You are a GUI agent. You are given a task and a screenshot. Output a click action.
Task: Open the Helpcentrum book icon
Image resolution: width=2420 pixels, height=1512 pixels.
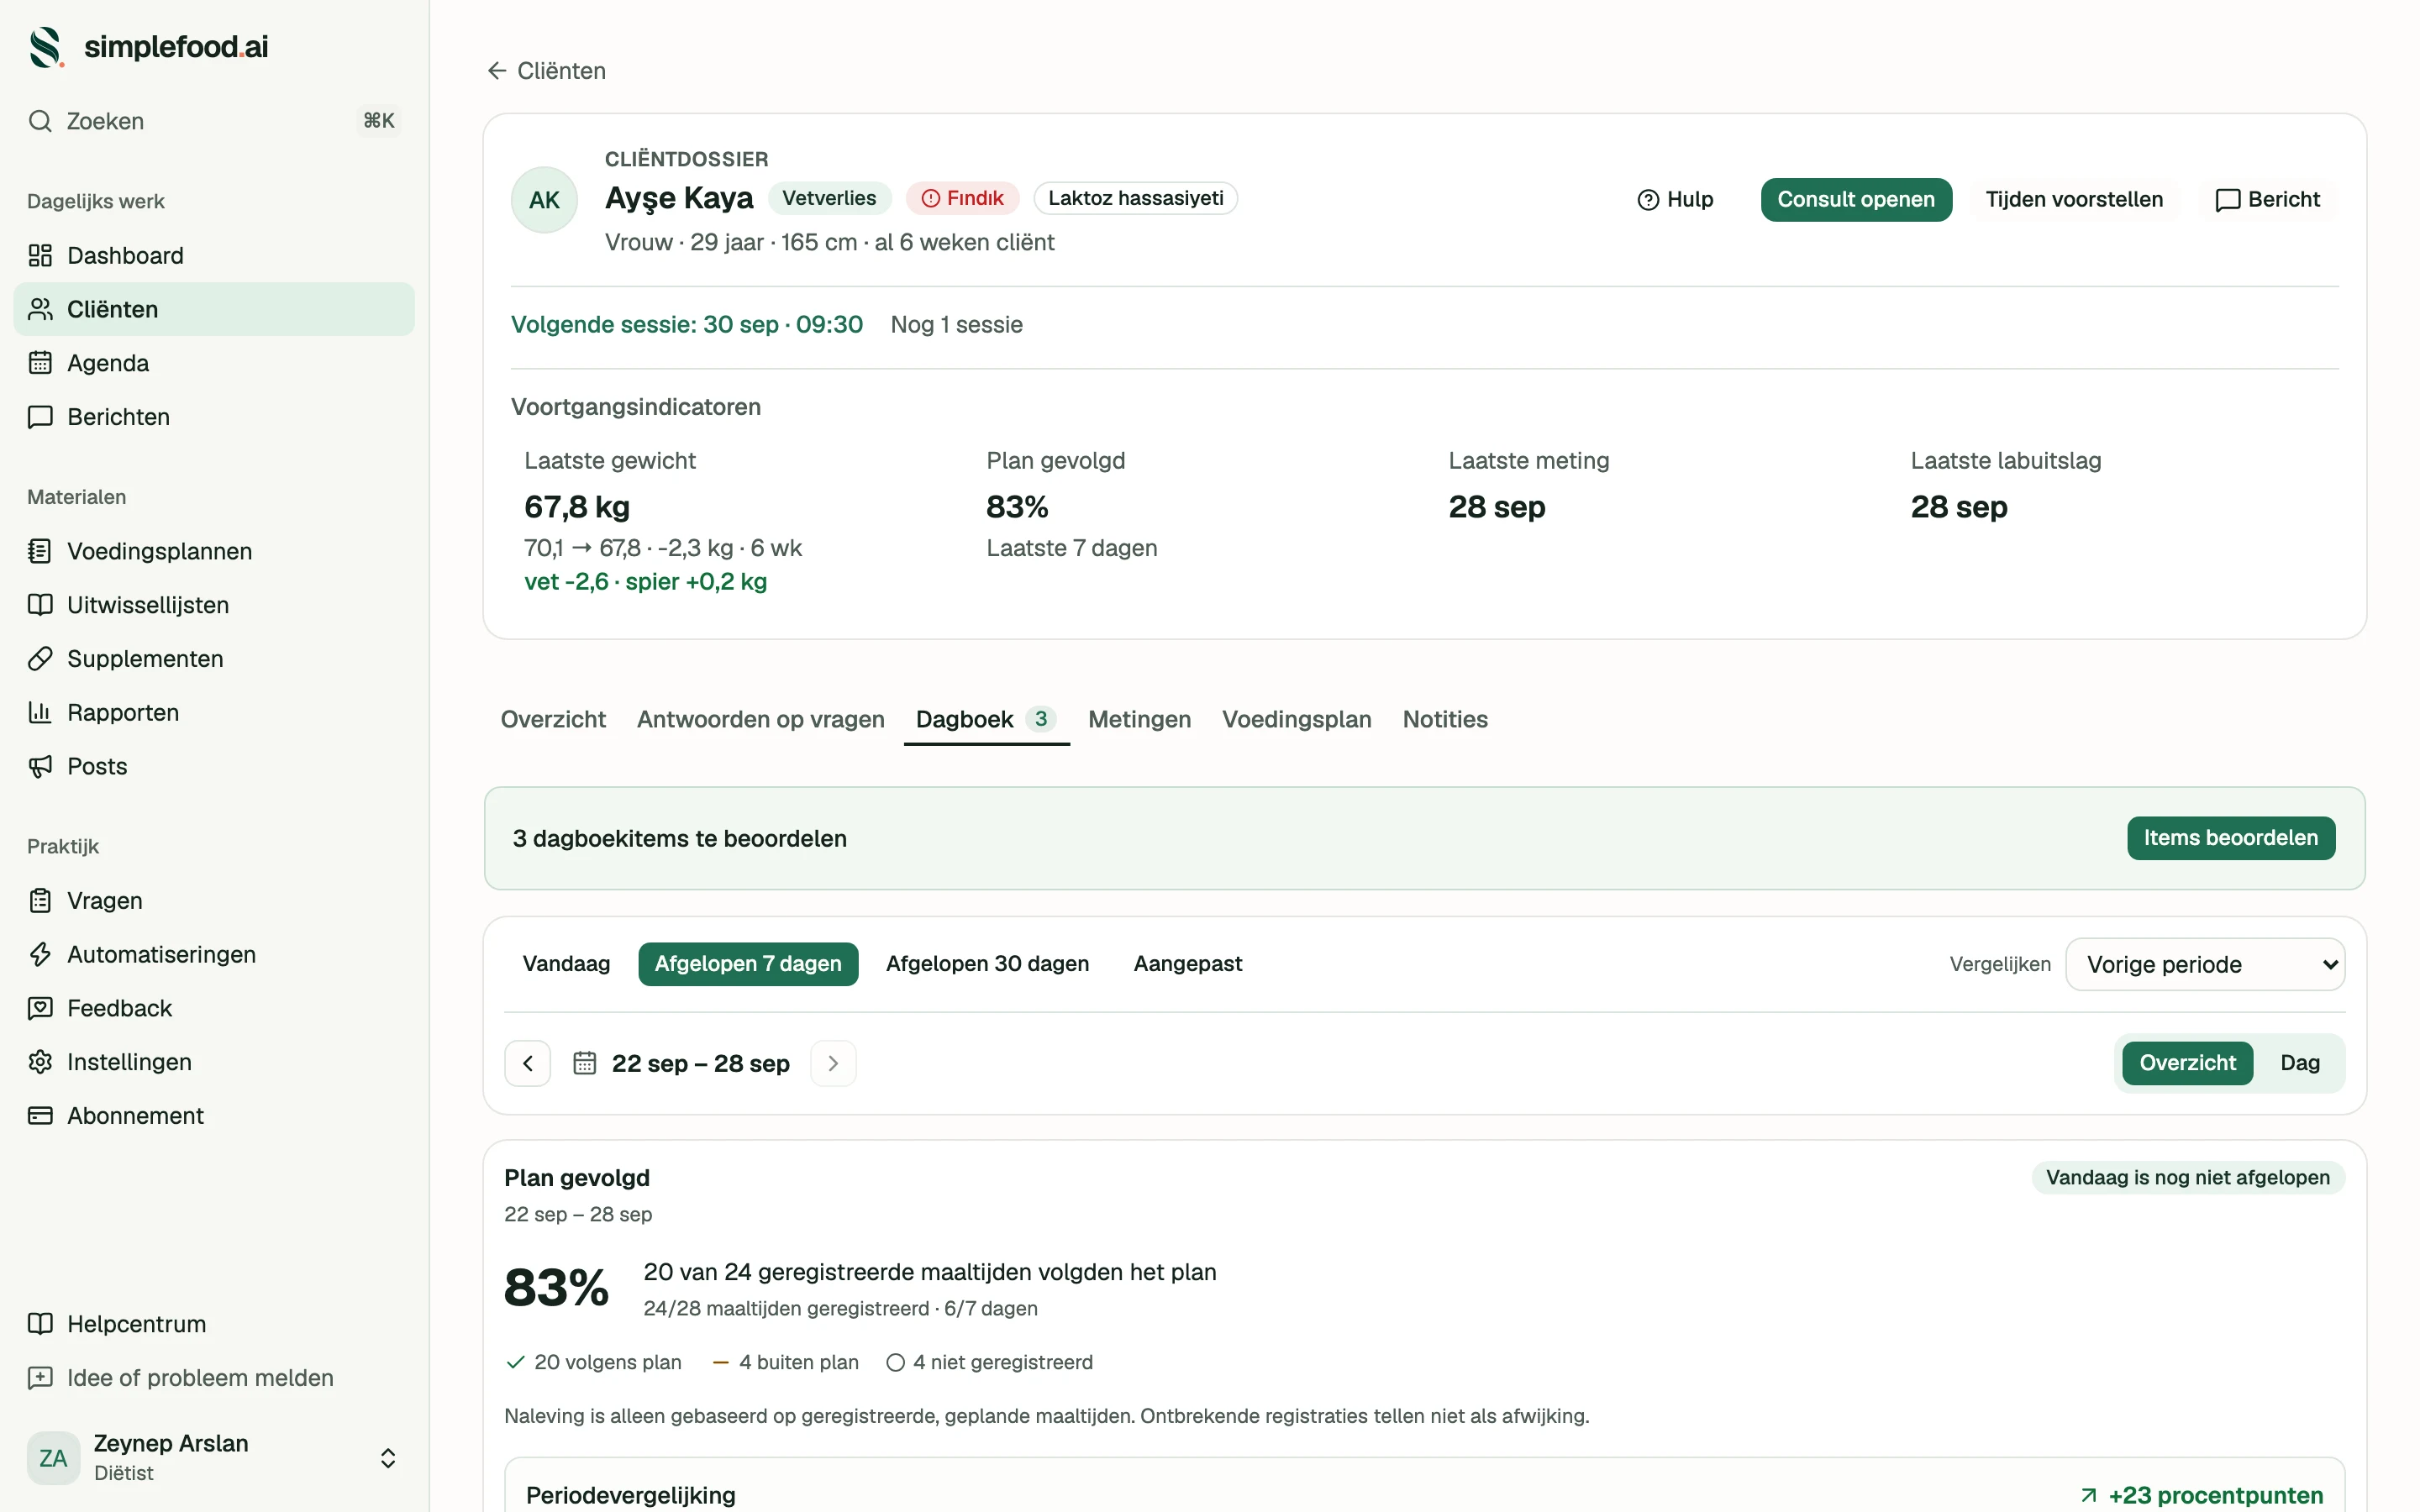(x=40, y=1324)
